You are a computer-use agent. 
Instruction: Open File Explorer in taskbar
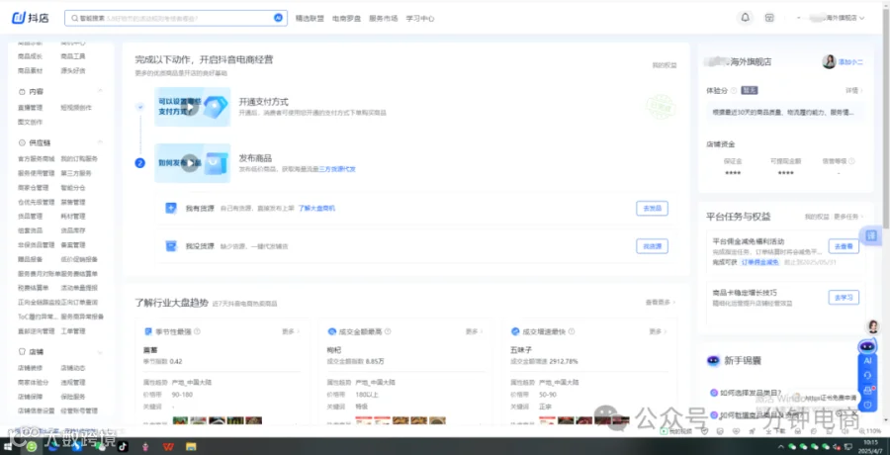191,446
